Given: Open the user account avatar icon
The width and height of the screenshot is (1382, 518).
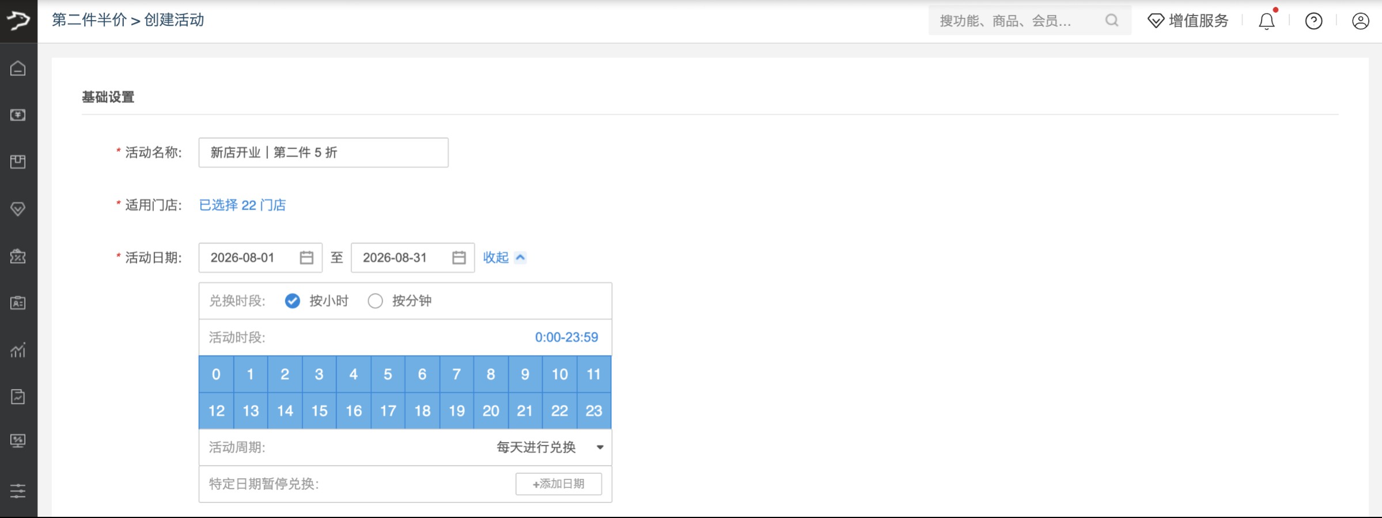Looking at the screenshot, I should (x=1360, y=21).
